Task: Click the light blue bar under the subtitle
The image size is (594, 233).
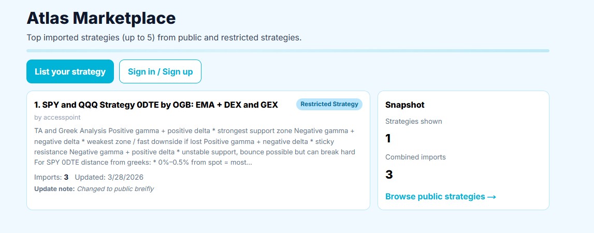Action: [287, 51]
